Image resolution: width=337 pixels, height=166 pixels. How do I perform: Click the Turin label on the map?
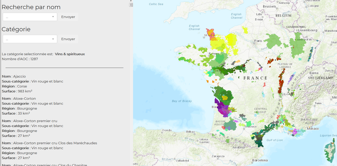point(318,103)
